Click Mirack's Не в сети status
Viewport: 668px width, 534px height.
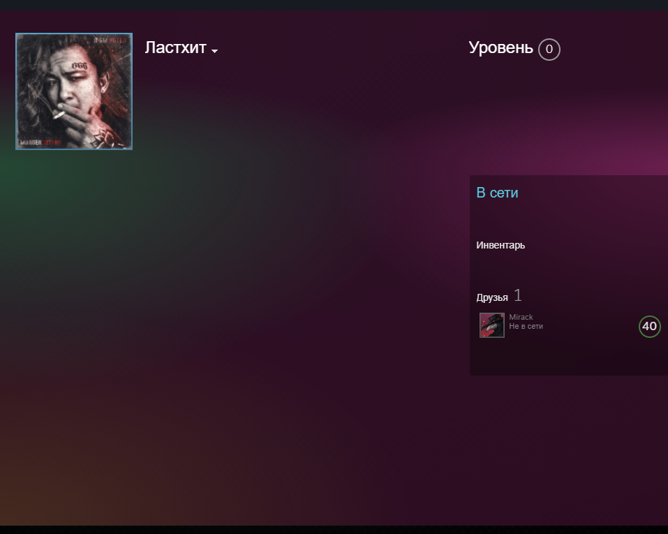point(526,327)
